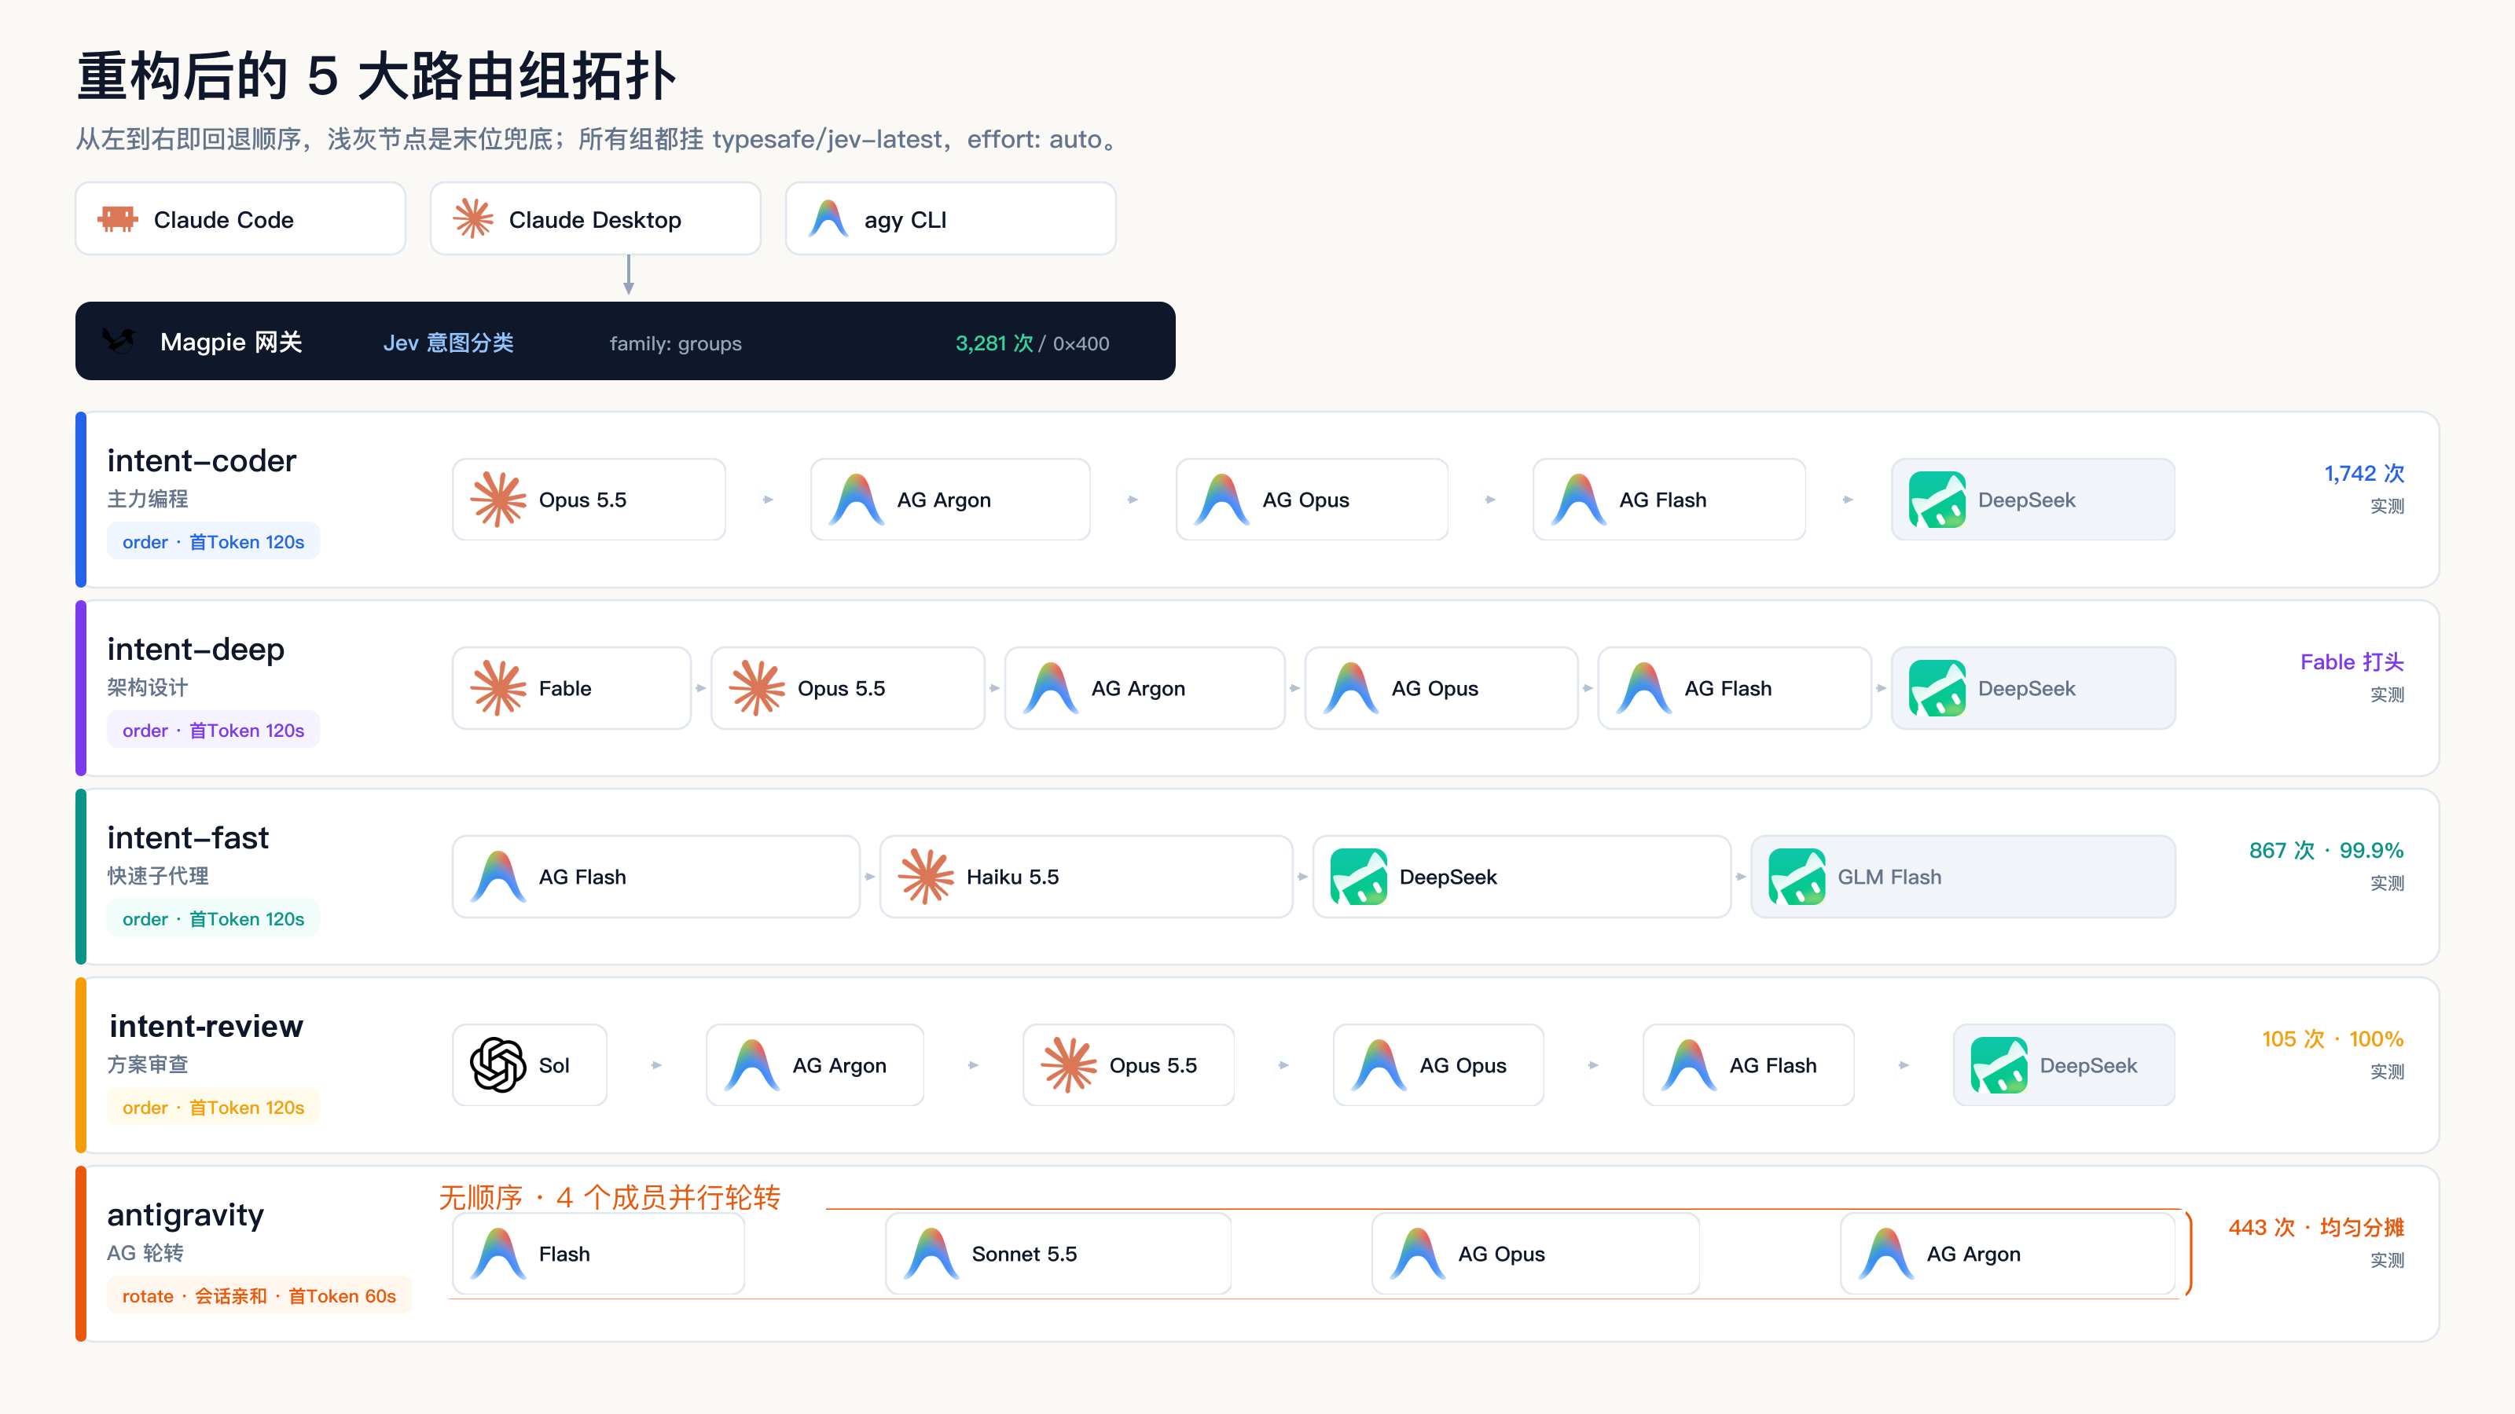Click the Opus 5.5 icon in intent-coder row
The height and width of the screenshot is (1414, 2515).
point(499,500)
